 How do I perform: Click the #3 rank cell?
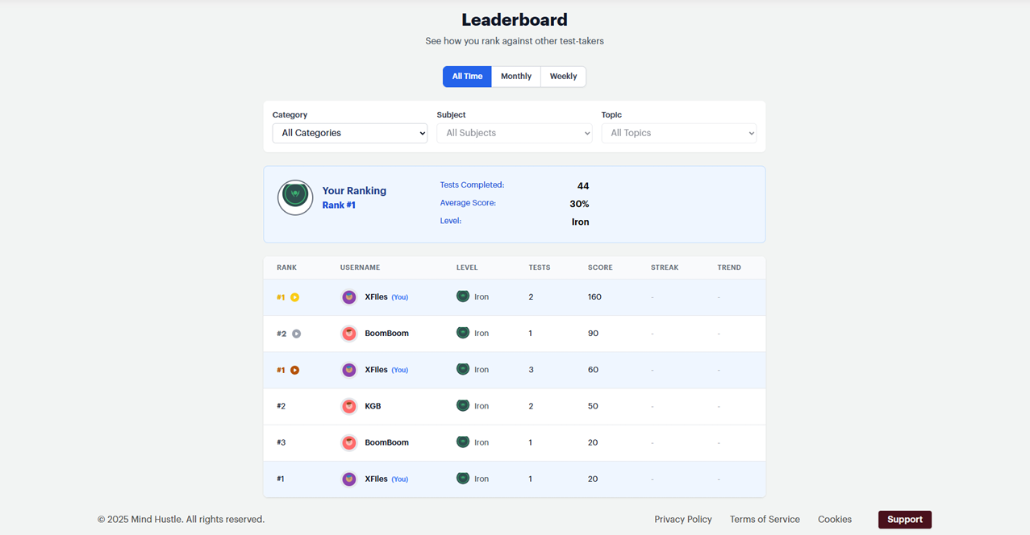click(281, 442)
